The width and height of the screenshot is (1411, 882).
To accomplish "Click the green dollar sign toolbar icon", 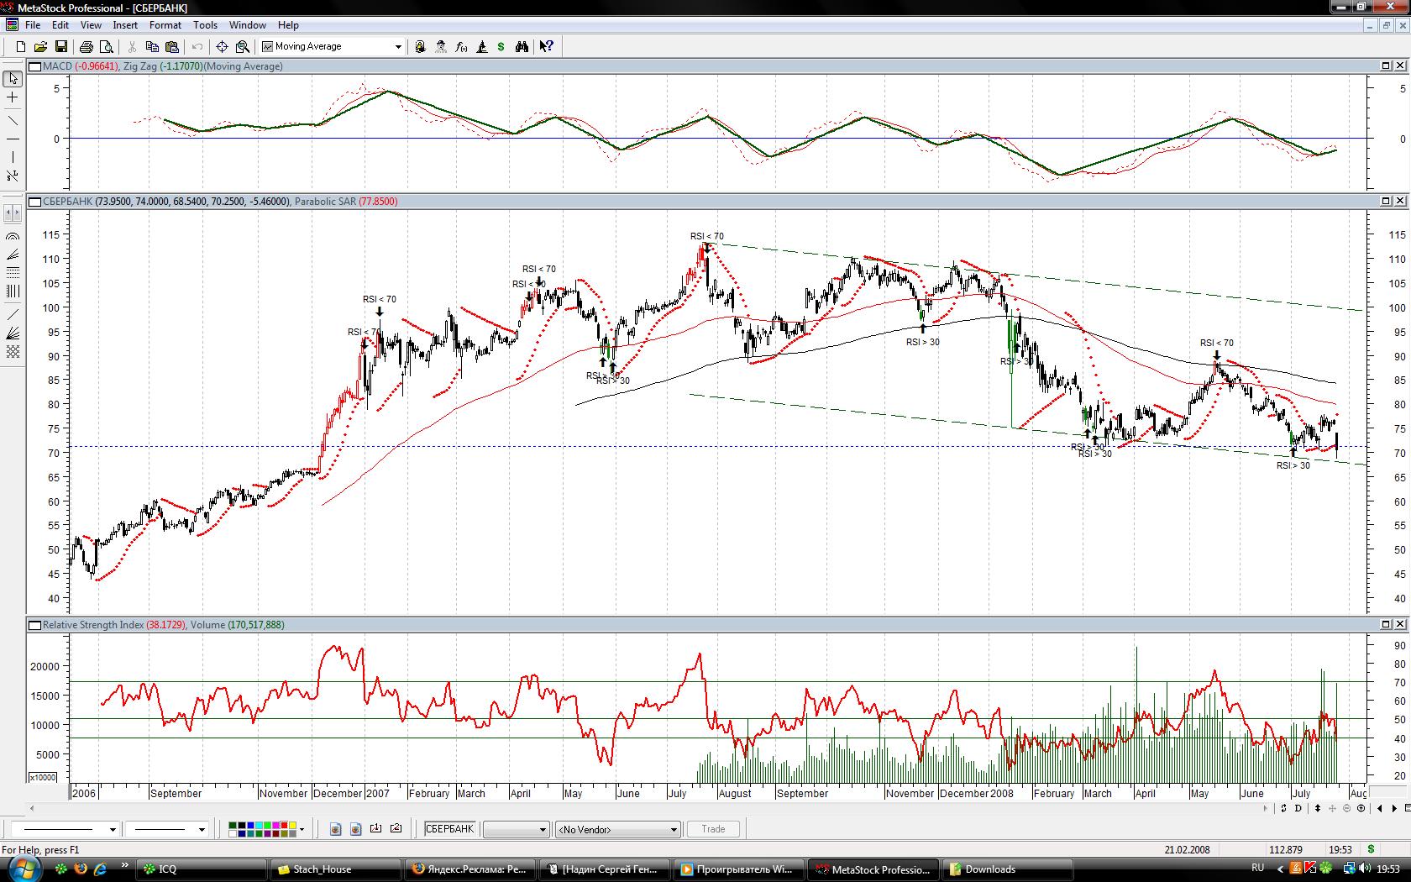I will [x=501, y=47].
